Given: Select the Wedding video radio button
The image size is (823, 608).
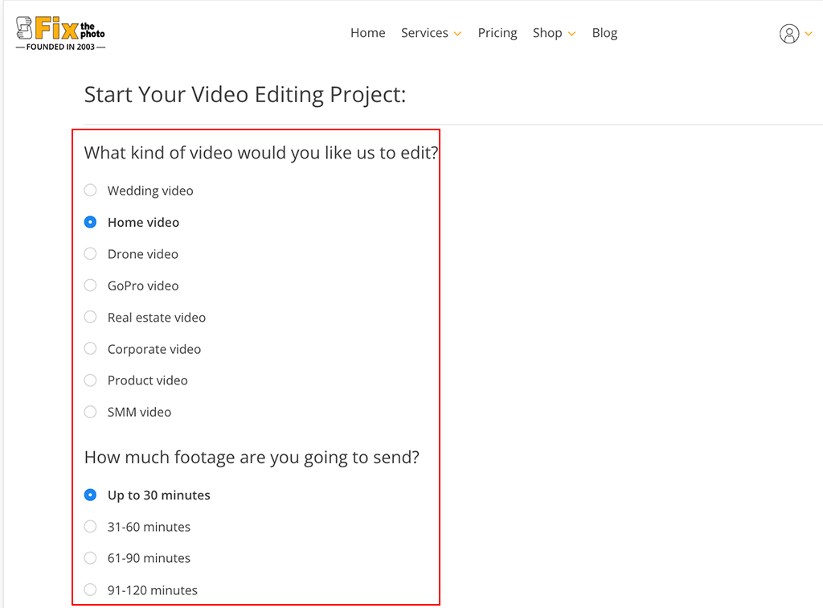Looking at the screenshot, I should tap(90, 190).
